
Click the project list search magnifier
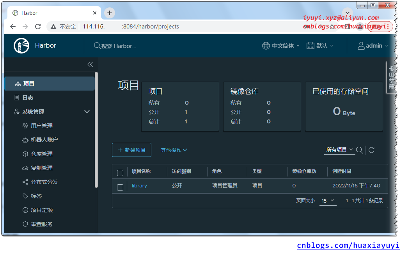359,150
